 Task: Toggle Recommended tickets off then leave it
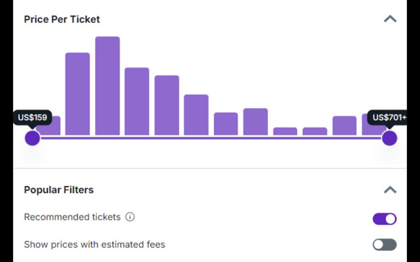[384, 219]
